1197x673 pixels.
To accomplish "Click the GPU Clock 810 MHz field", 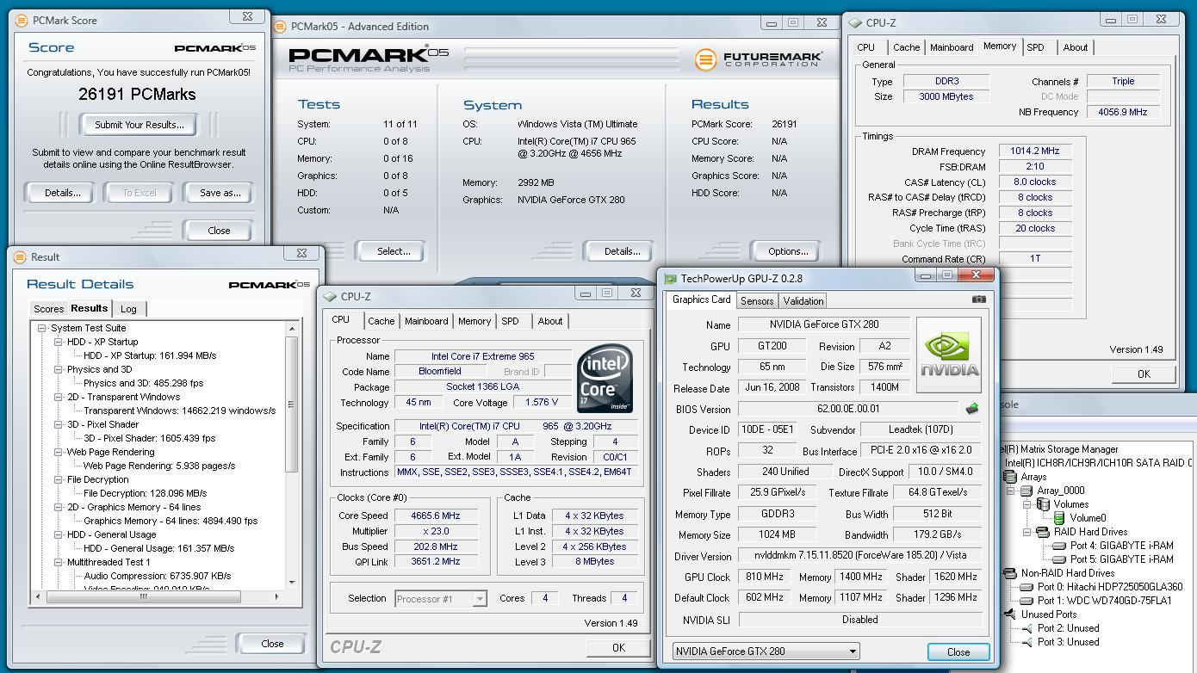I will click(764, 577).
